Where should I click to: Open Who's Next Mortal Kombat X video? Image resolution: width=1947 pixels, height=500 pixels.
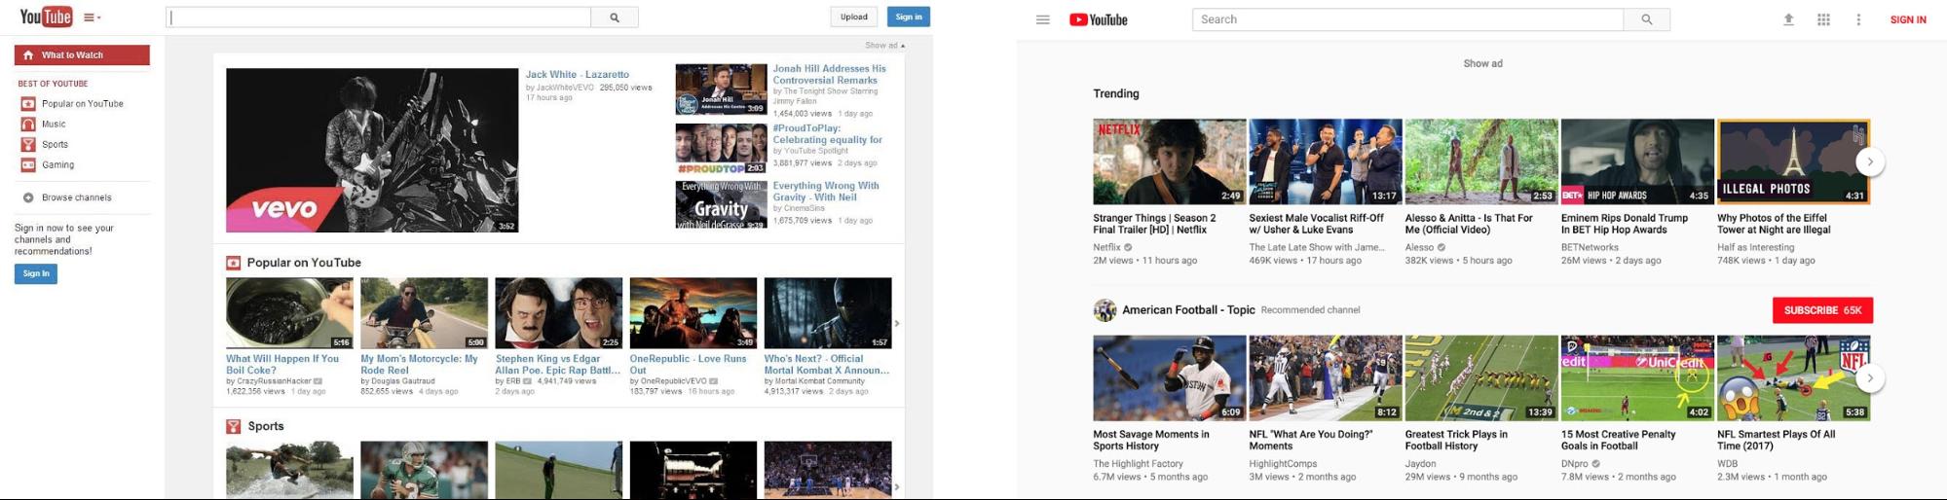tap(828, 313)
